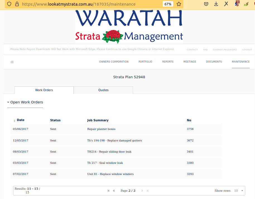Open the Reports menu

[168, 62]
